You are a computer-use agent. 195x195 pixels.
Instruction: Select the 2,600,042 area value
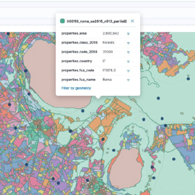(x=110, y=34)
